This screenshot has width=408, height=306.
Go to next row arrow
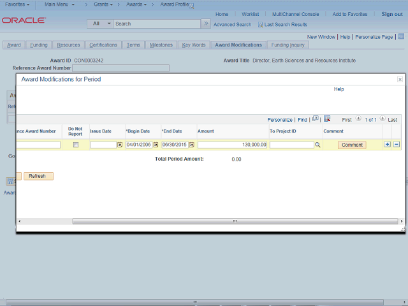pos(382,119)
